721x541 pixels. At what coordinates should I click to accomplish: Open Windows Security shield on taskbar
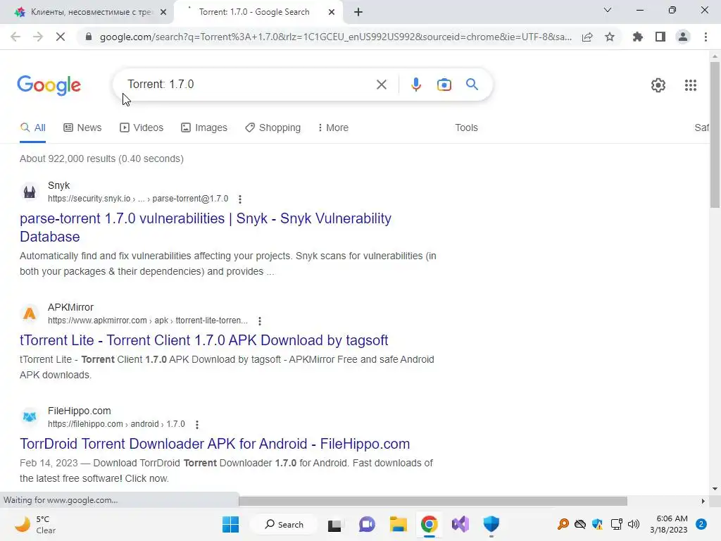[491, 524]
